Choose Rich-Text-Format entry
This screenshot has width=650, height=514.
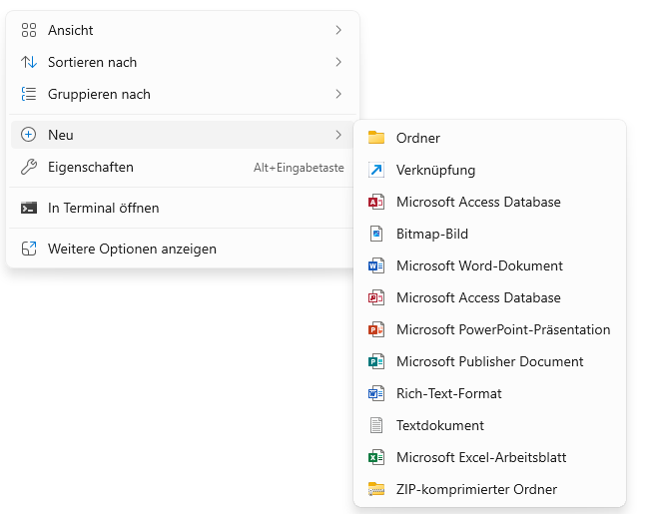click(x=489, y=393)
